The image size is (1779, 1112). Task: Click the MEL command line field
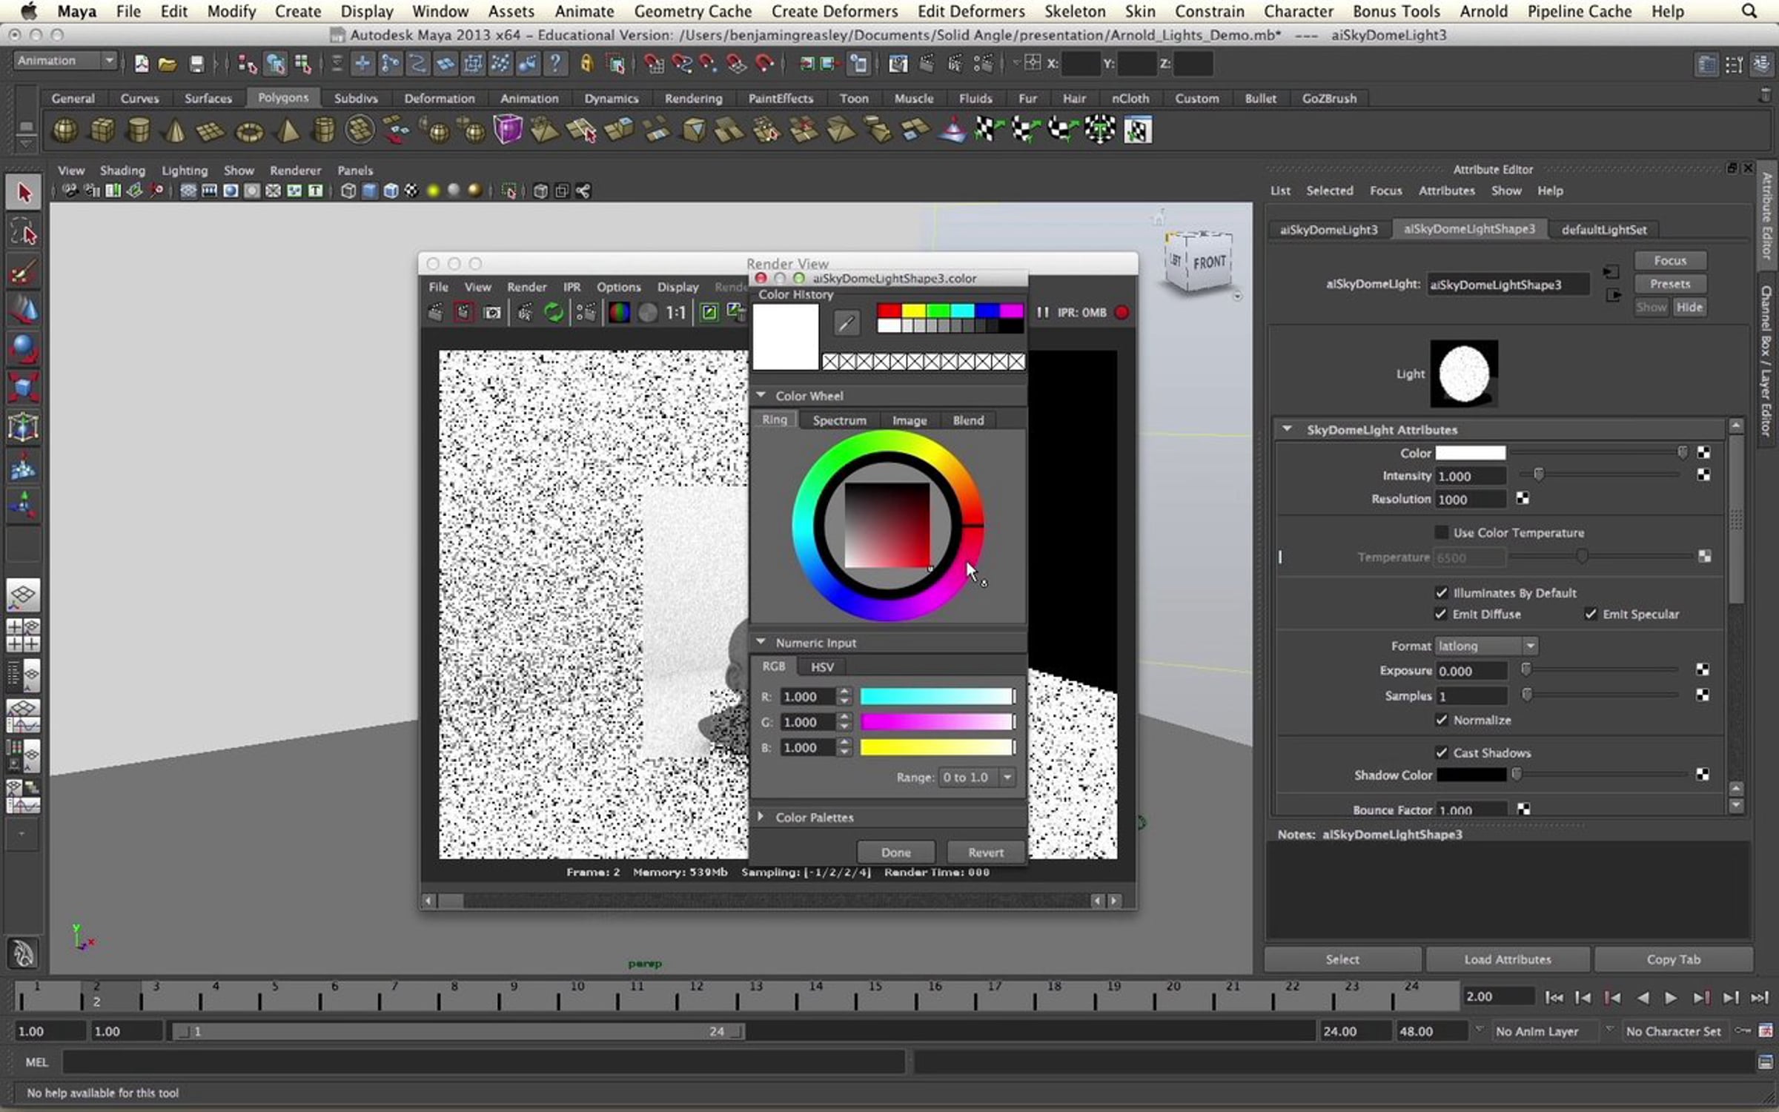pos(483,1062)
